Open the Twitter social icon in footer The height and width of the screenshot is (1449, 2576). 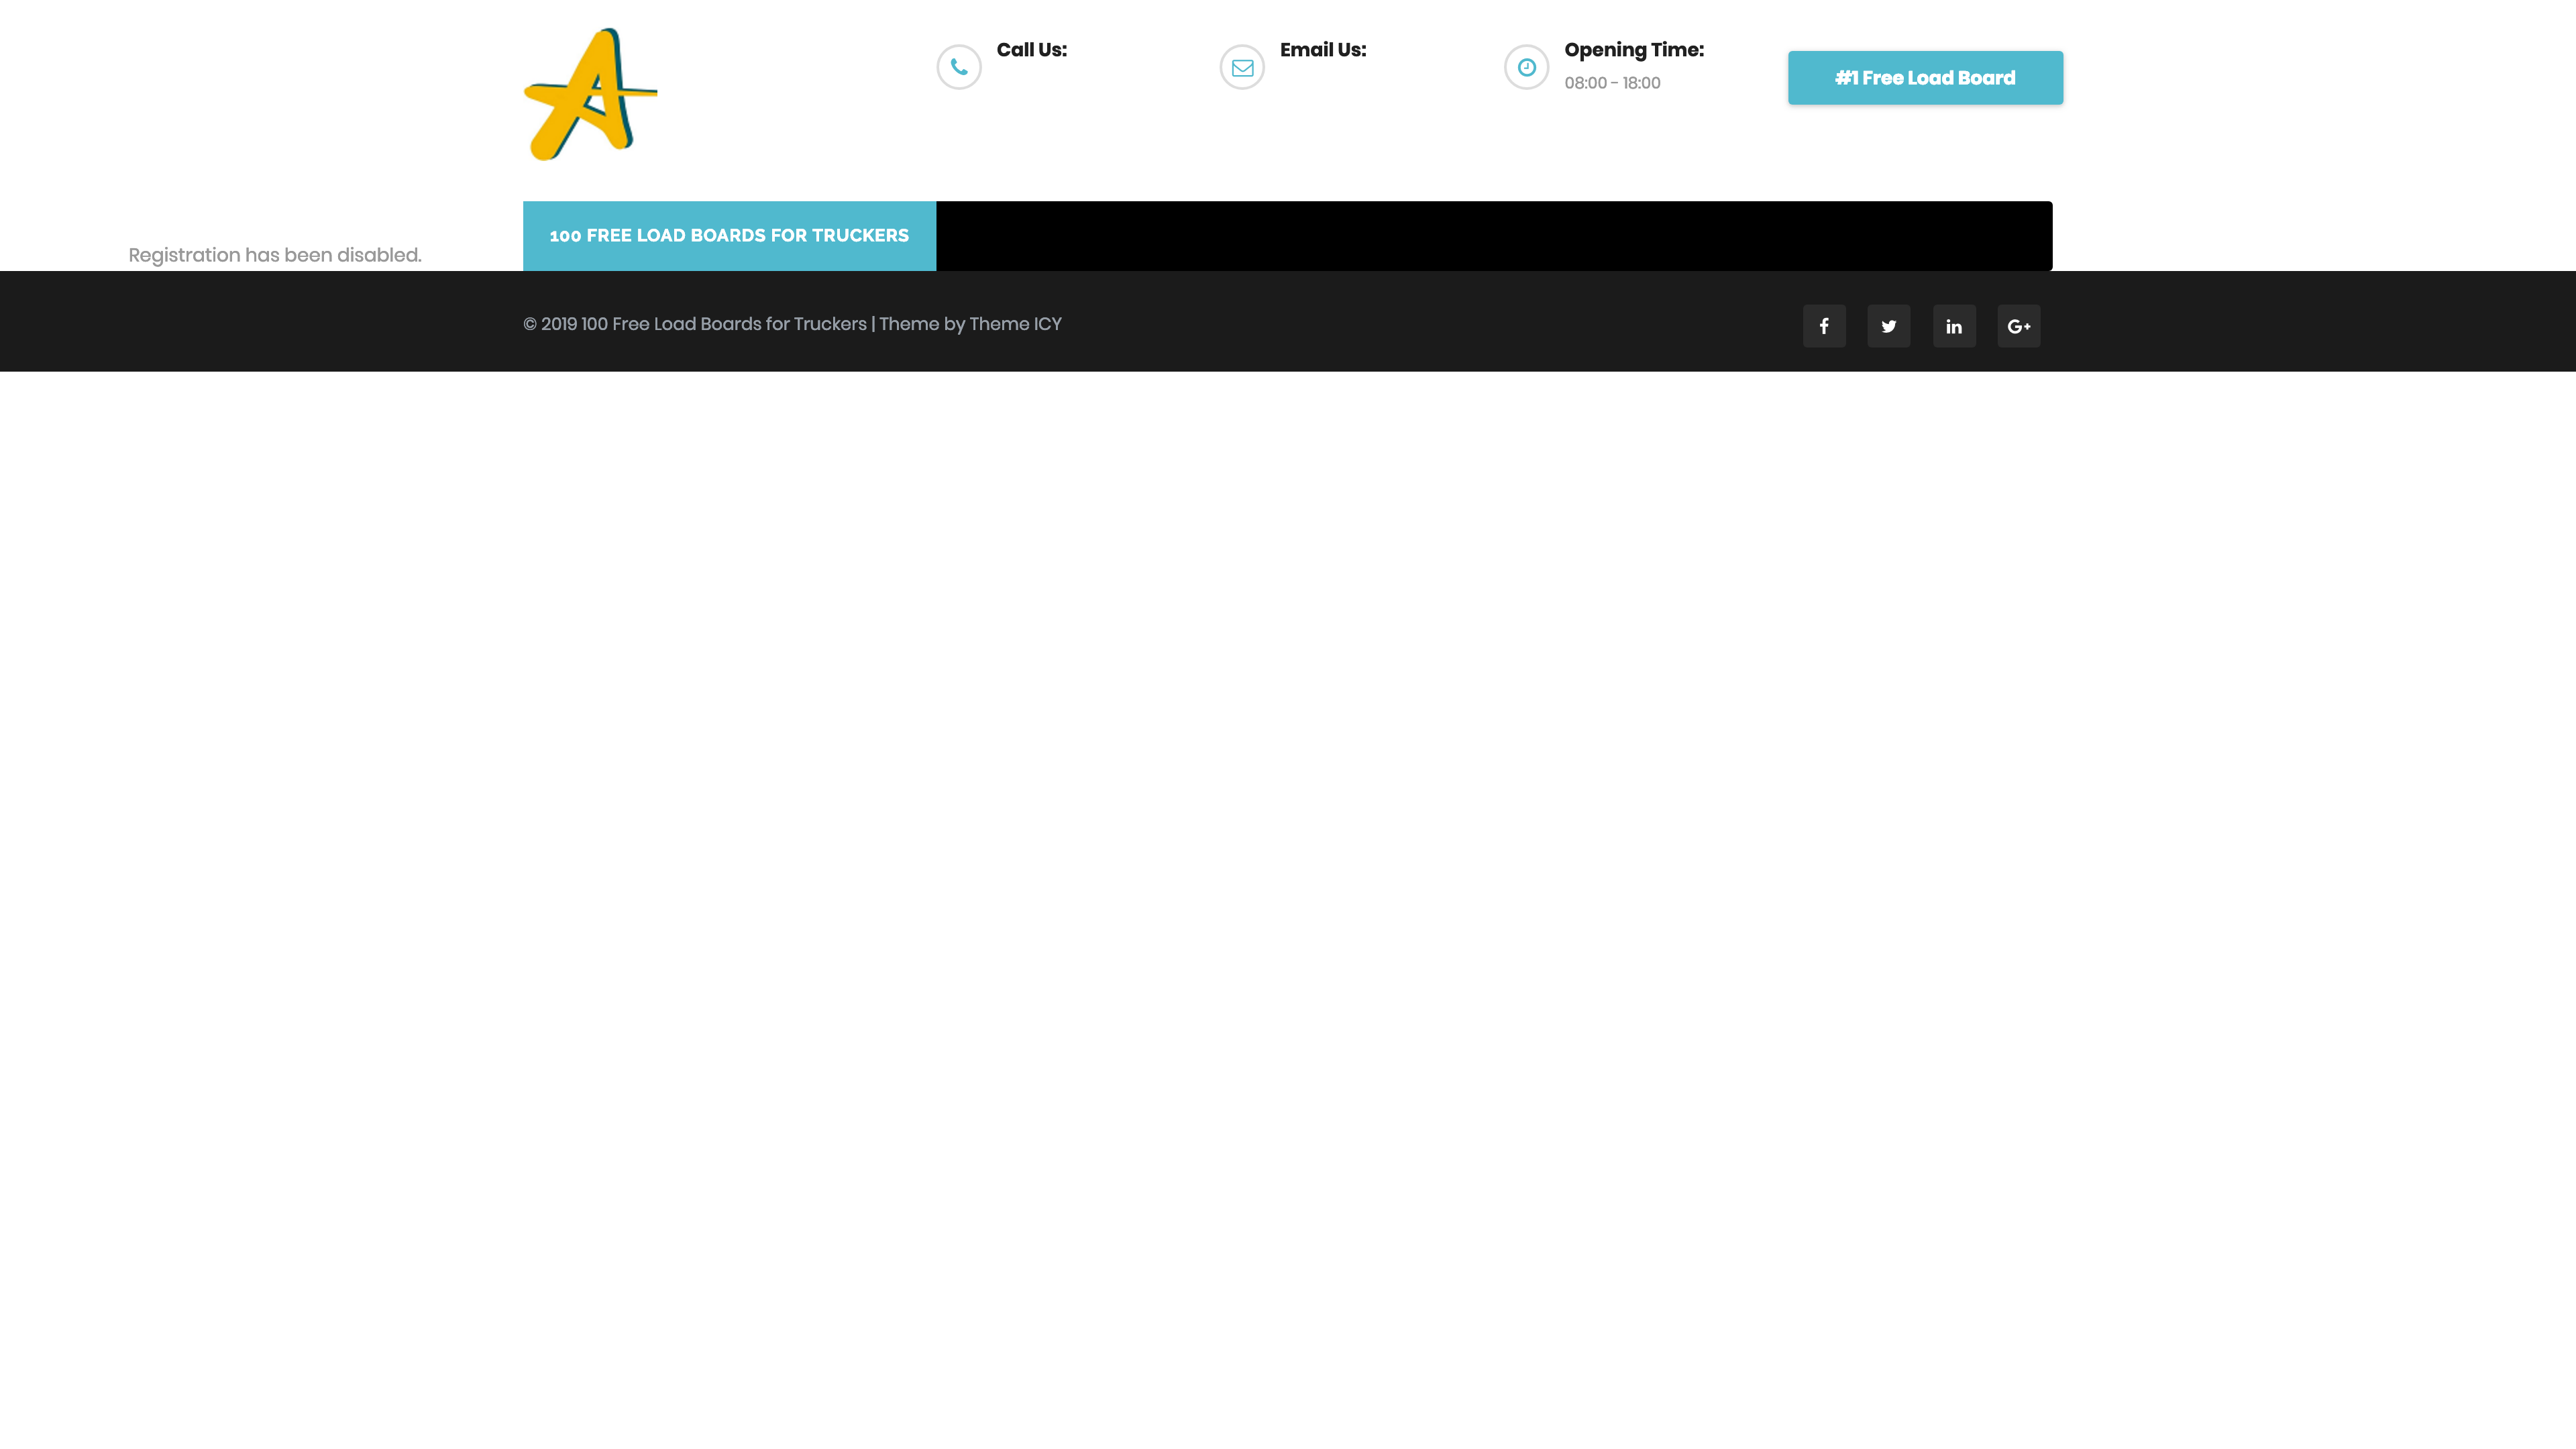[x=1888, y=326]
